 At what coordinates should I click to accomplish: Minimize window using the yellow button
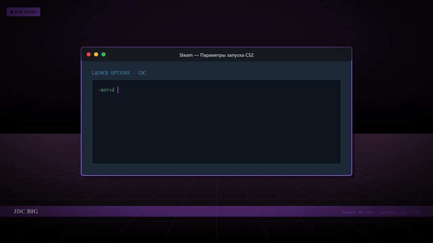(x=96, y=54)
